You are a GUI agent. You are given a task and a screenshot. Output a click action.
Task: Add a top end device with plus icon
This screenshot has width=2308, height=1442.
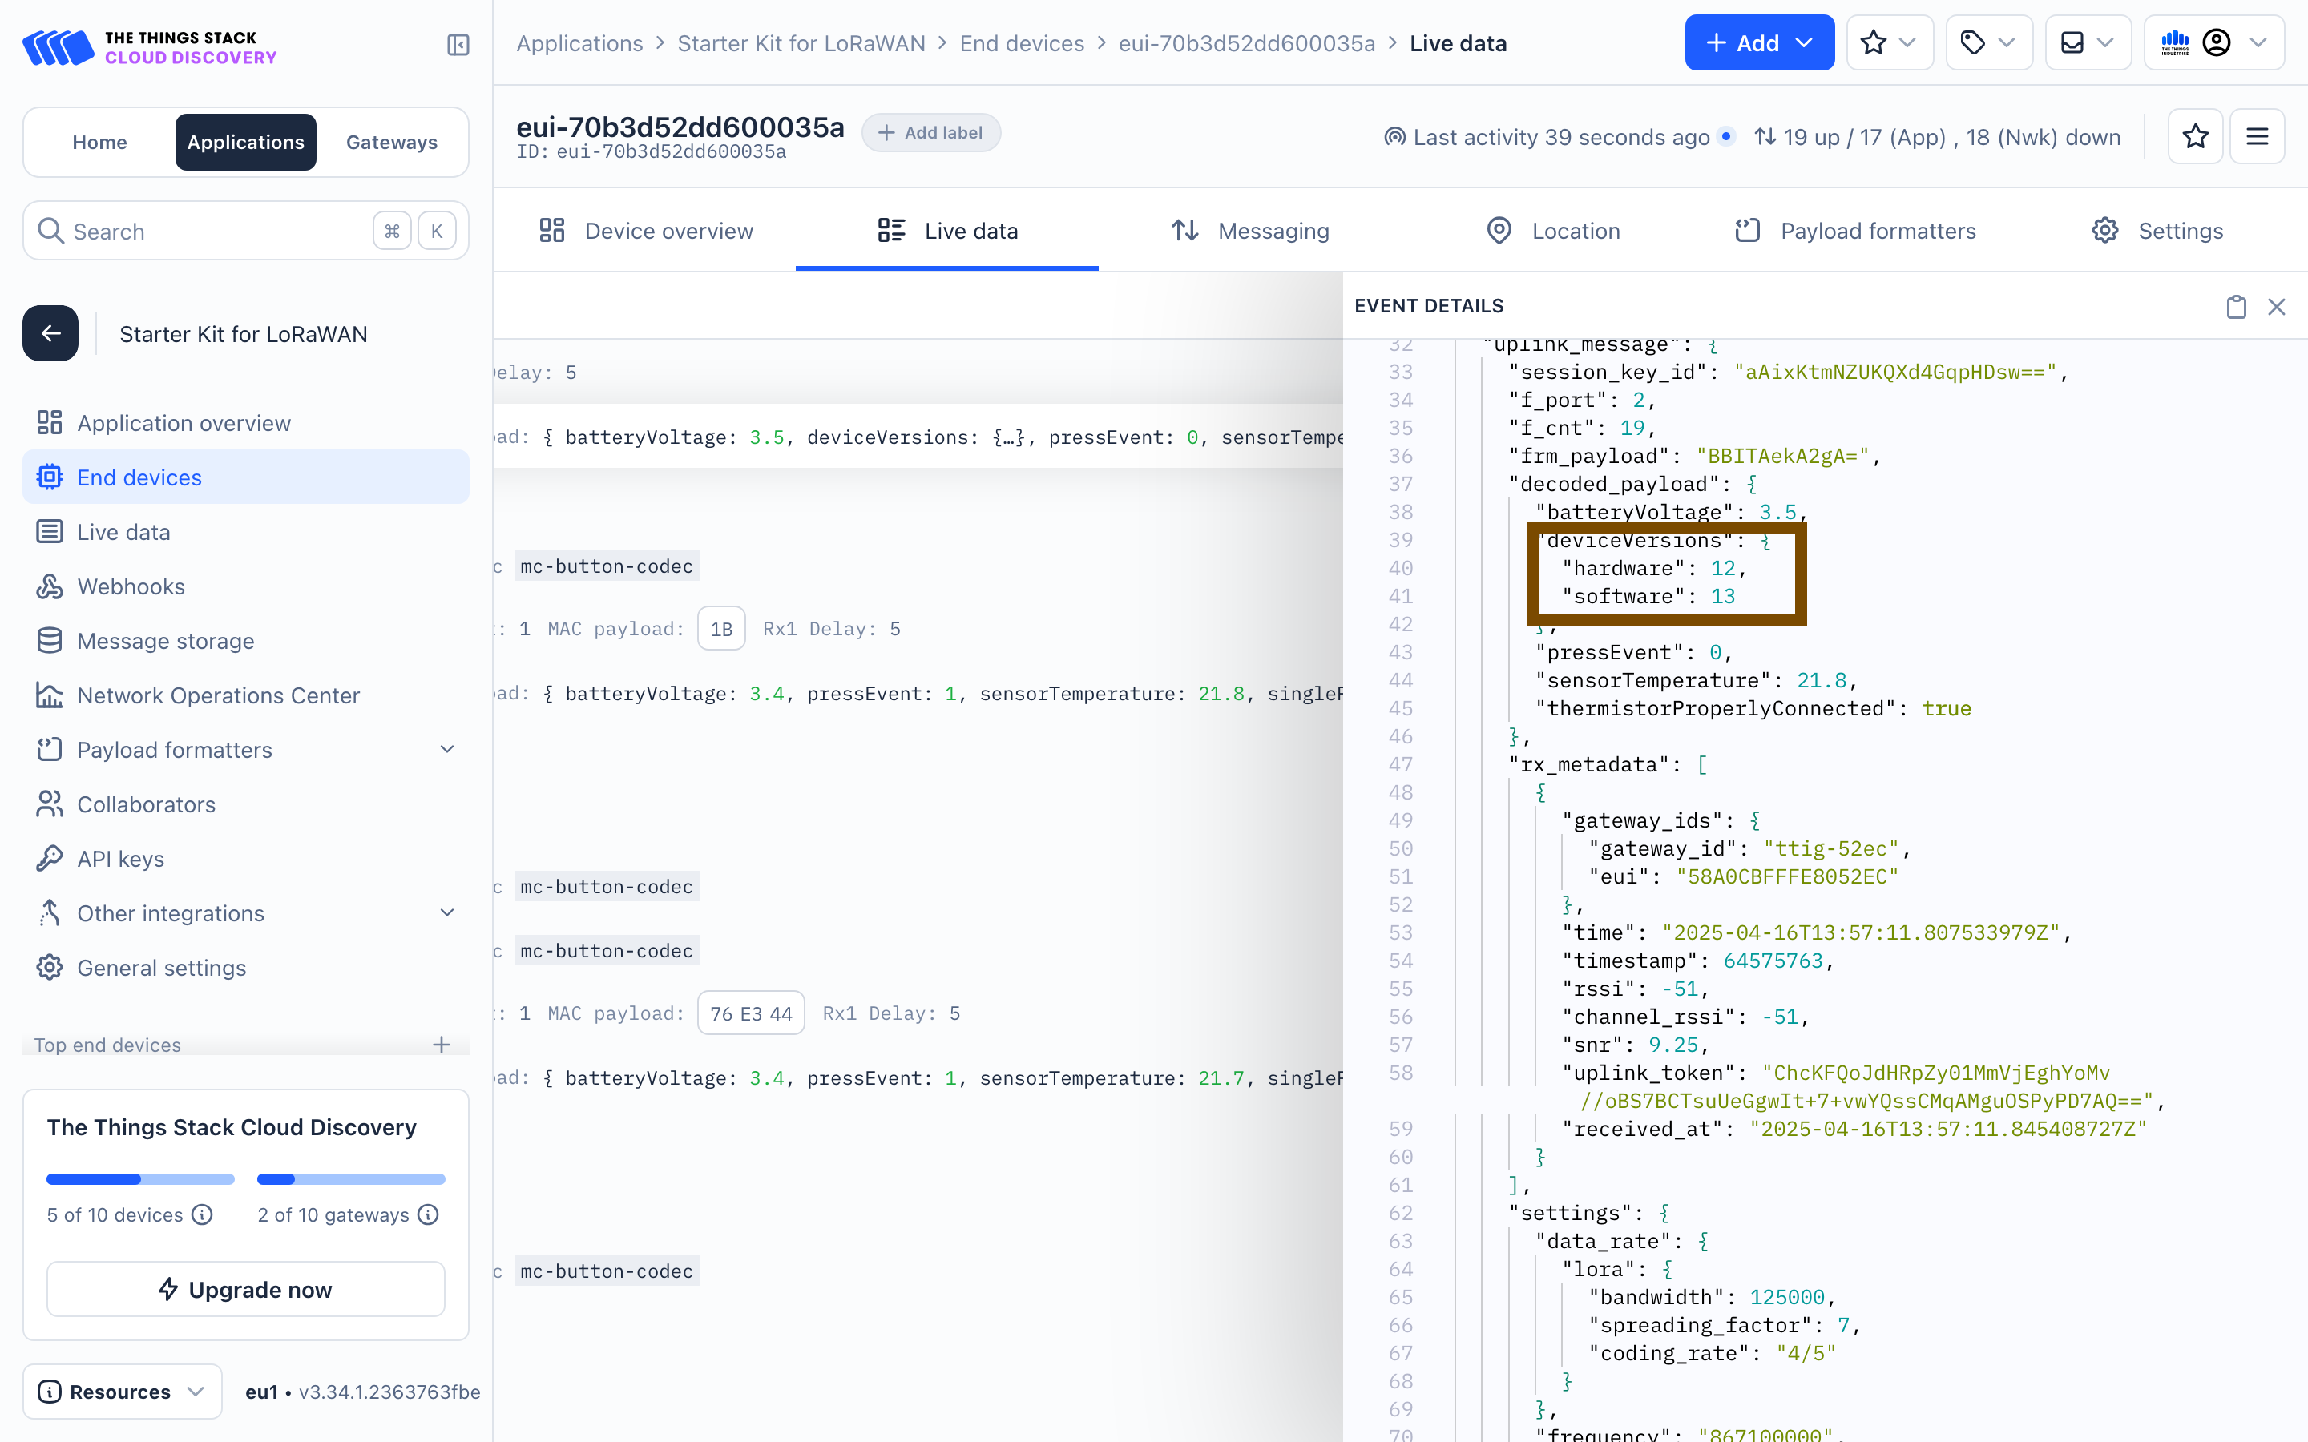click(x=441, y=1045)
